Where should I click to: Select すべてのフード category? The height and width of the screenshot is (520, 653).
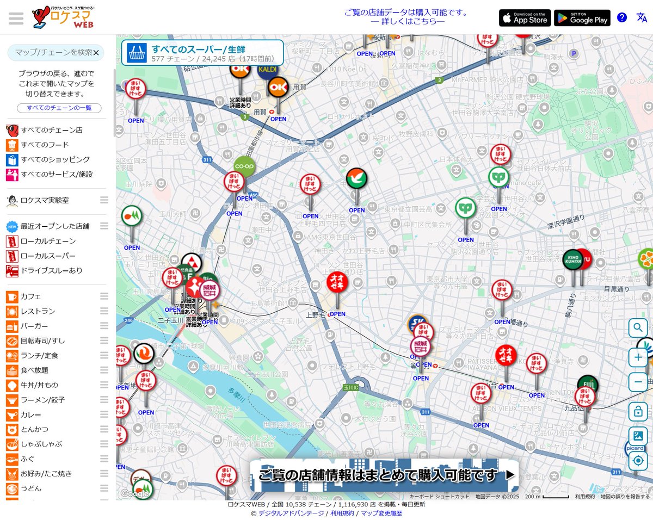[38, 145]
